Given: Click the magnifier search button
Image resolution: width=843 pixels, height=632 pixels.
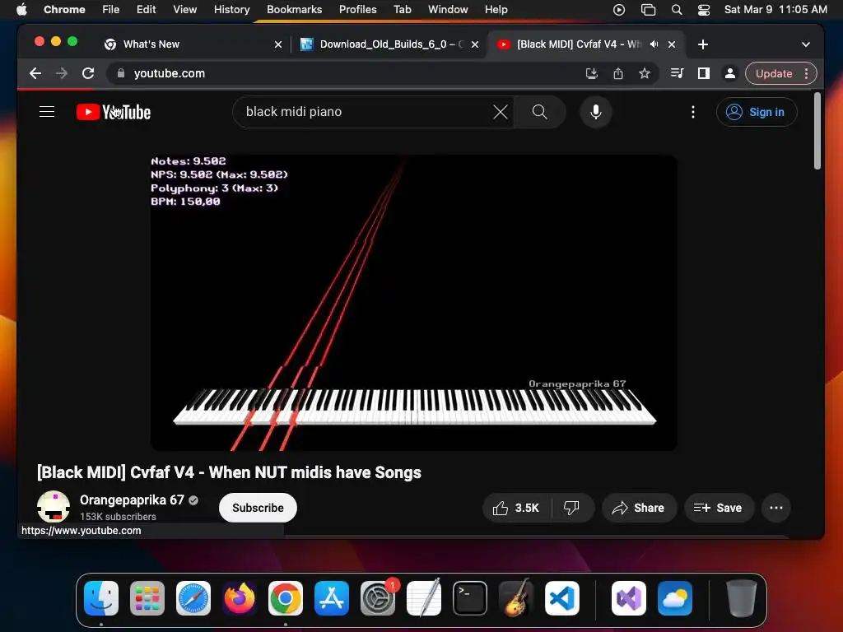Looking at the screenshot, I should (539, 112).
